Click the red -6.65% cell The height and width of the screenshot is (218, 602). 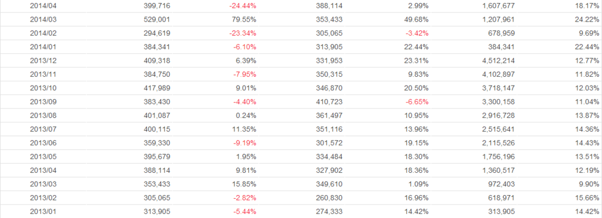(x=417, y=102)
